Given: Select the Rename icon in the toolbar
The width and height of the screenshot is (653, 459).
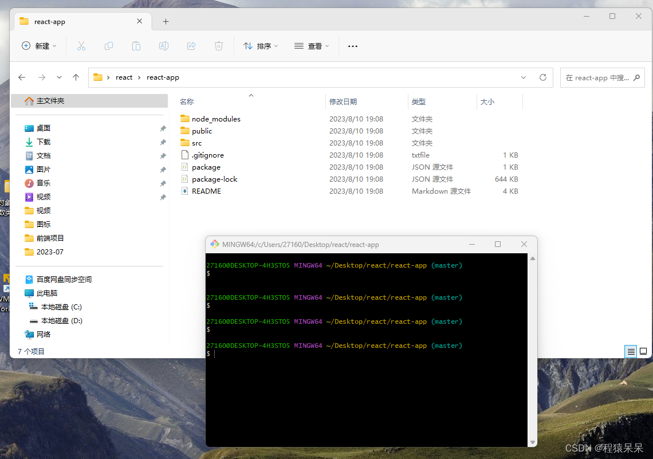Looking at the screenshot, I should coord(164,46).
